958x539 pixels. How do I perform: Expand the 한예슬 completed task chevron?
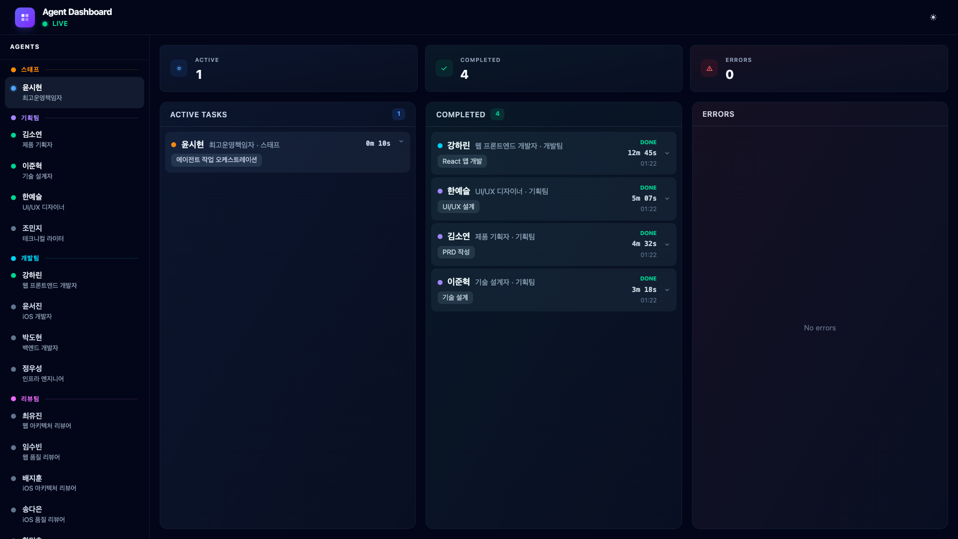[x=667, y=199]
